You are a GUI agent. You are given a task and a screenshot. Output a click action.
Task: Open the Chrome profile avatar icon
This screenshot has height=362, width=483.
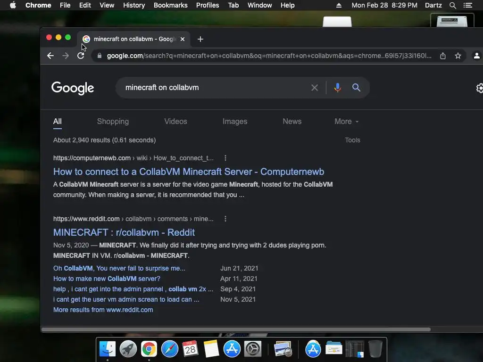476,56
